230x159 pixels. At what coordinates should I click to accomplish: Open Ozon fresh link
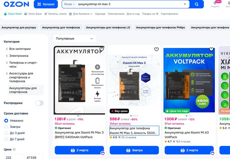[x=13, y=14]
